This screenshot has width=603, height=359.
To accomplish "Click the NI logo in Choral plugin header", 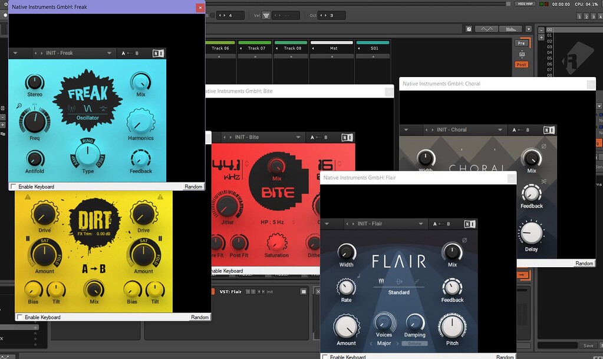I will pos(548,130).
